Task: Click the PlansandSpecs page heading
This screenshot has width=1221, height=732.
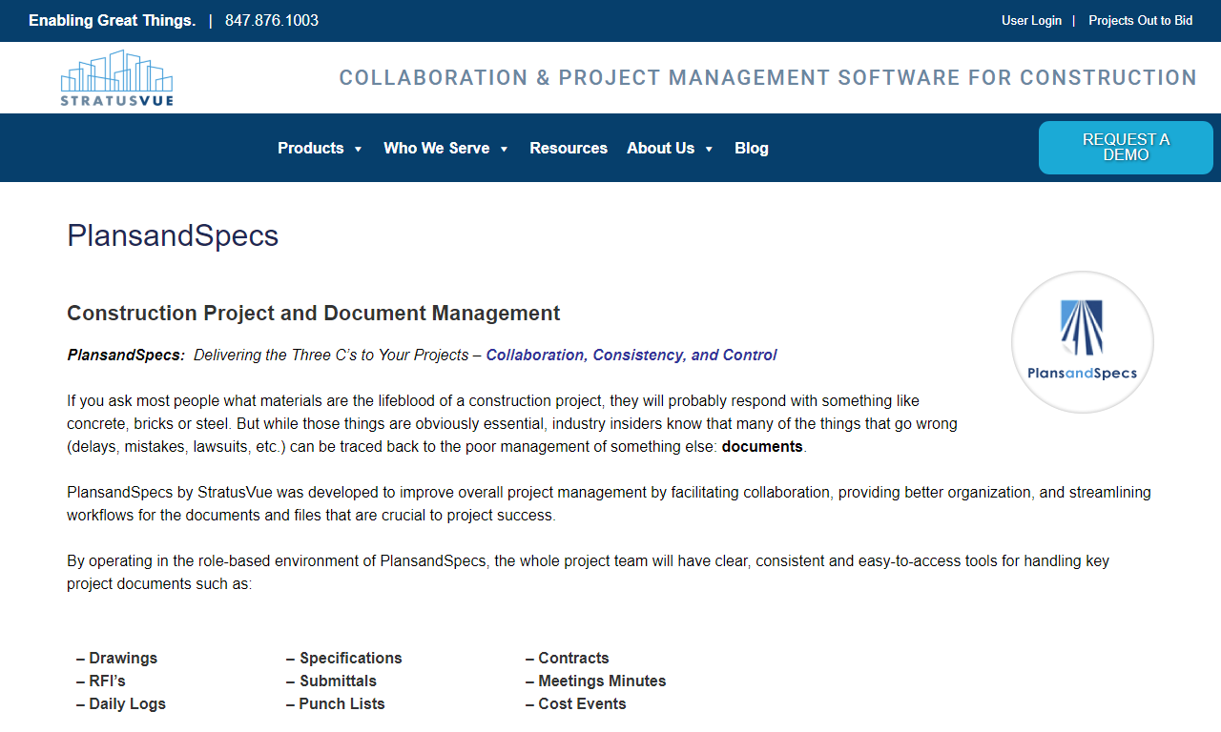Action: click(x=173, y=235)
